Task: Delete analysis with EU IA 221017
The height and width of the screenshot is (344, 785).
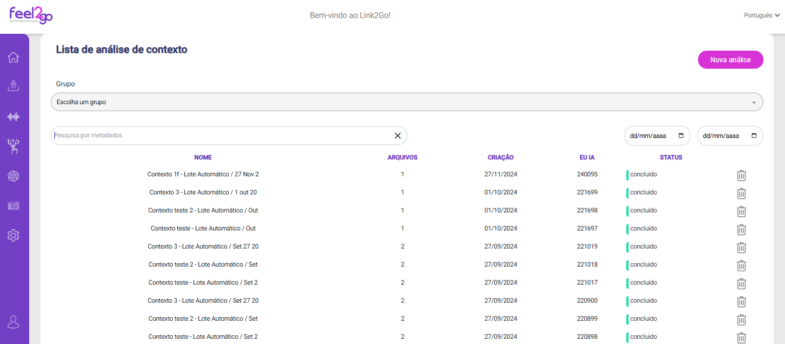Action: 741,283
